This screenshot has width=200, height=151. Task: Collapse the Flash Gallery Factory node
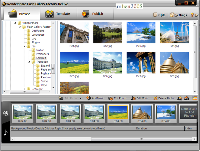click(x=20, y=27)
